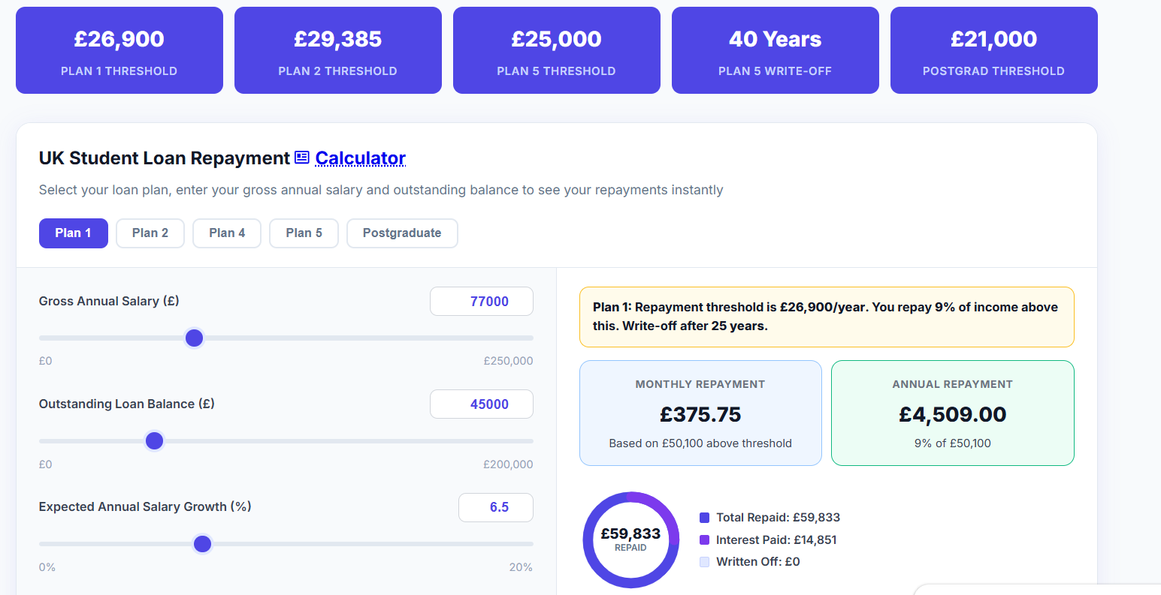Click the 'Written Off: £0' legend text
Image resolution: width=1161 pixels, height=595 pixels.
click(x=758, y=562)
